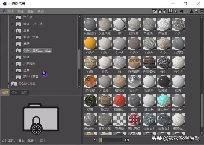Viewport: 204px width, 145px height.
Task: Select the 石头5 material thumbnail
Action: point(134,43)
